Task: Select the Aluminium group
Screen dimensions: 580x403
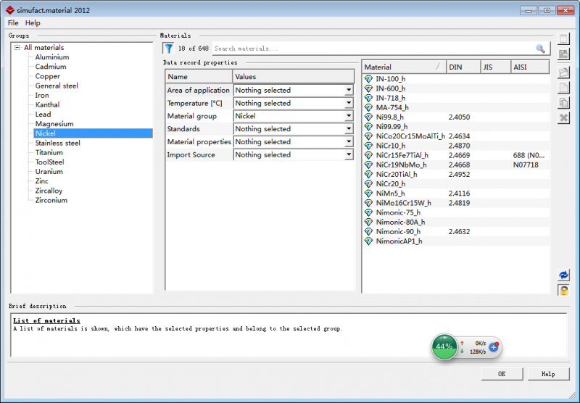Action: 52,57
